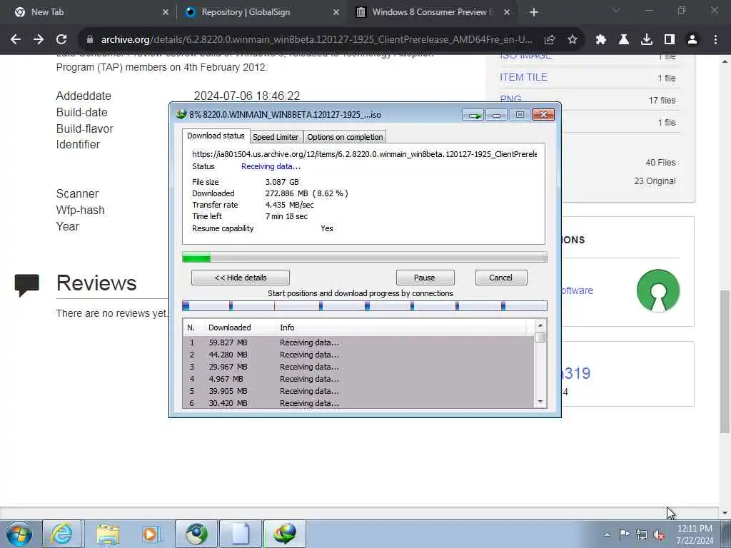Open Windows Explorer folder on taskbar
Image resolution: width=731 pixels, height=548 pixels.
107,534
